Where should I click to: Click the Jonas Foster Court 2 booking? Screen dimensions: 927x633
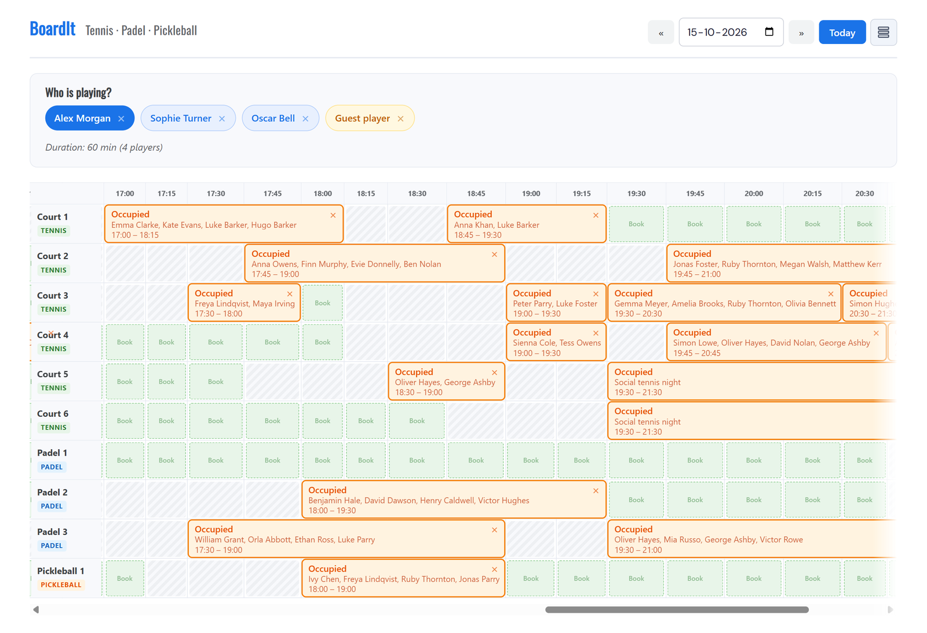[781, 263]
